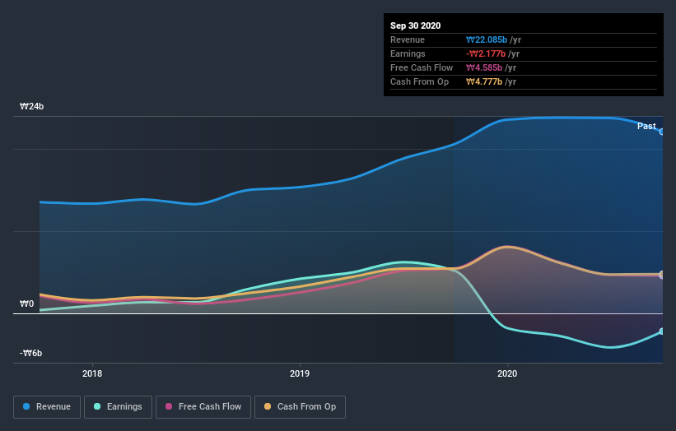Click the Sep 30 2020 tooltip date

pyautogui.click(x=416, y=25)
